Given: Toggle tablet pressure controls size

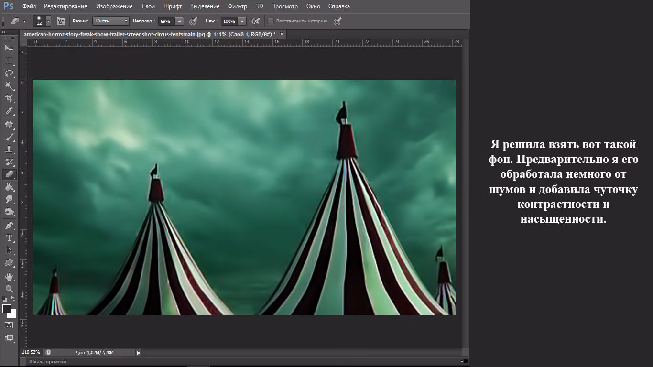Looking at the screenshot, I should (x=337, y=21).
